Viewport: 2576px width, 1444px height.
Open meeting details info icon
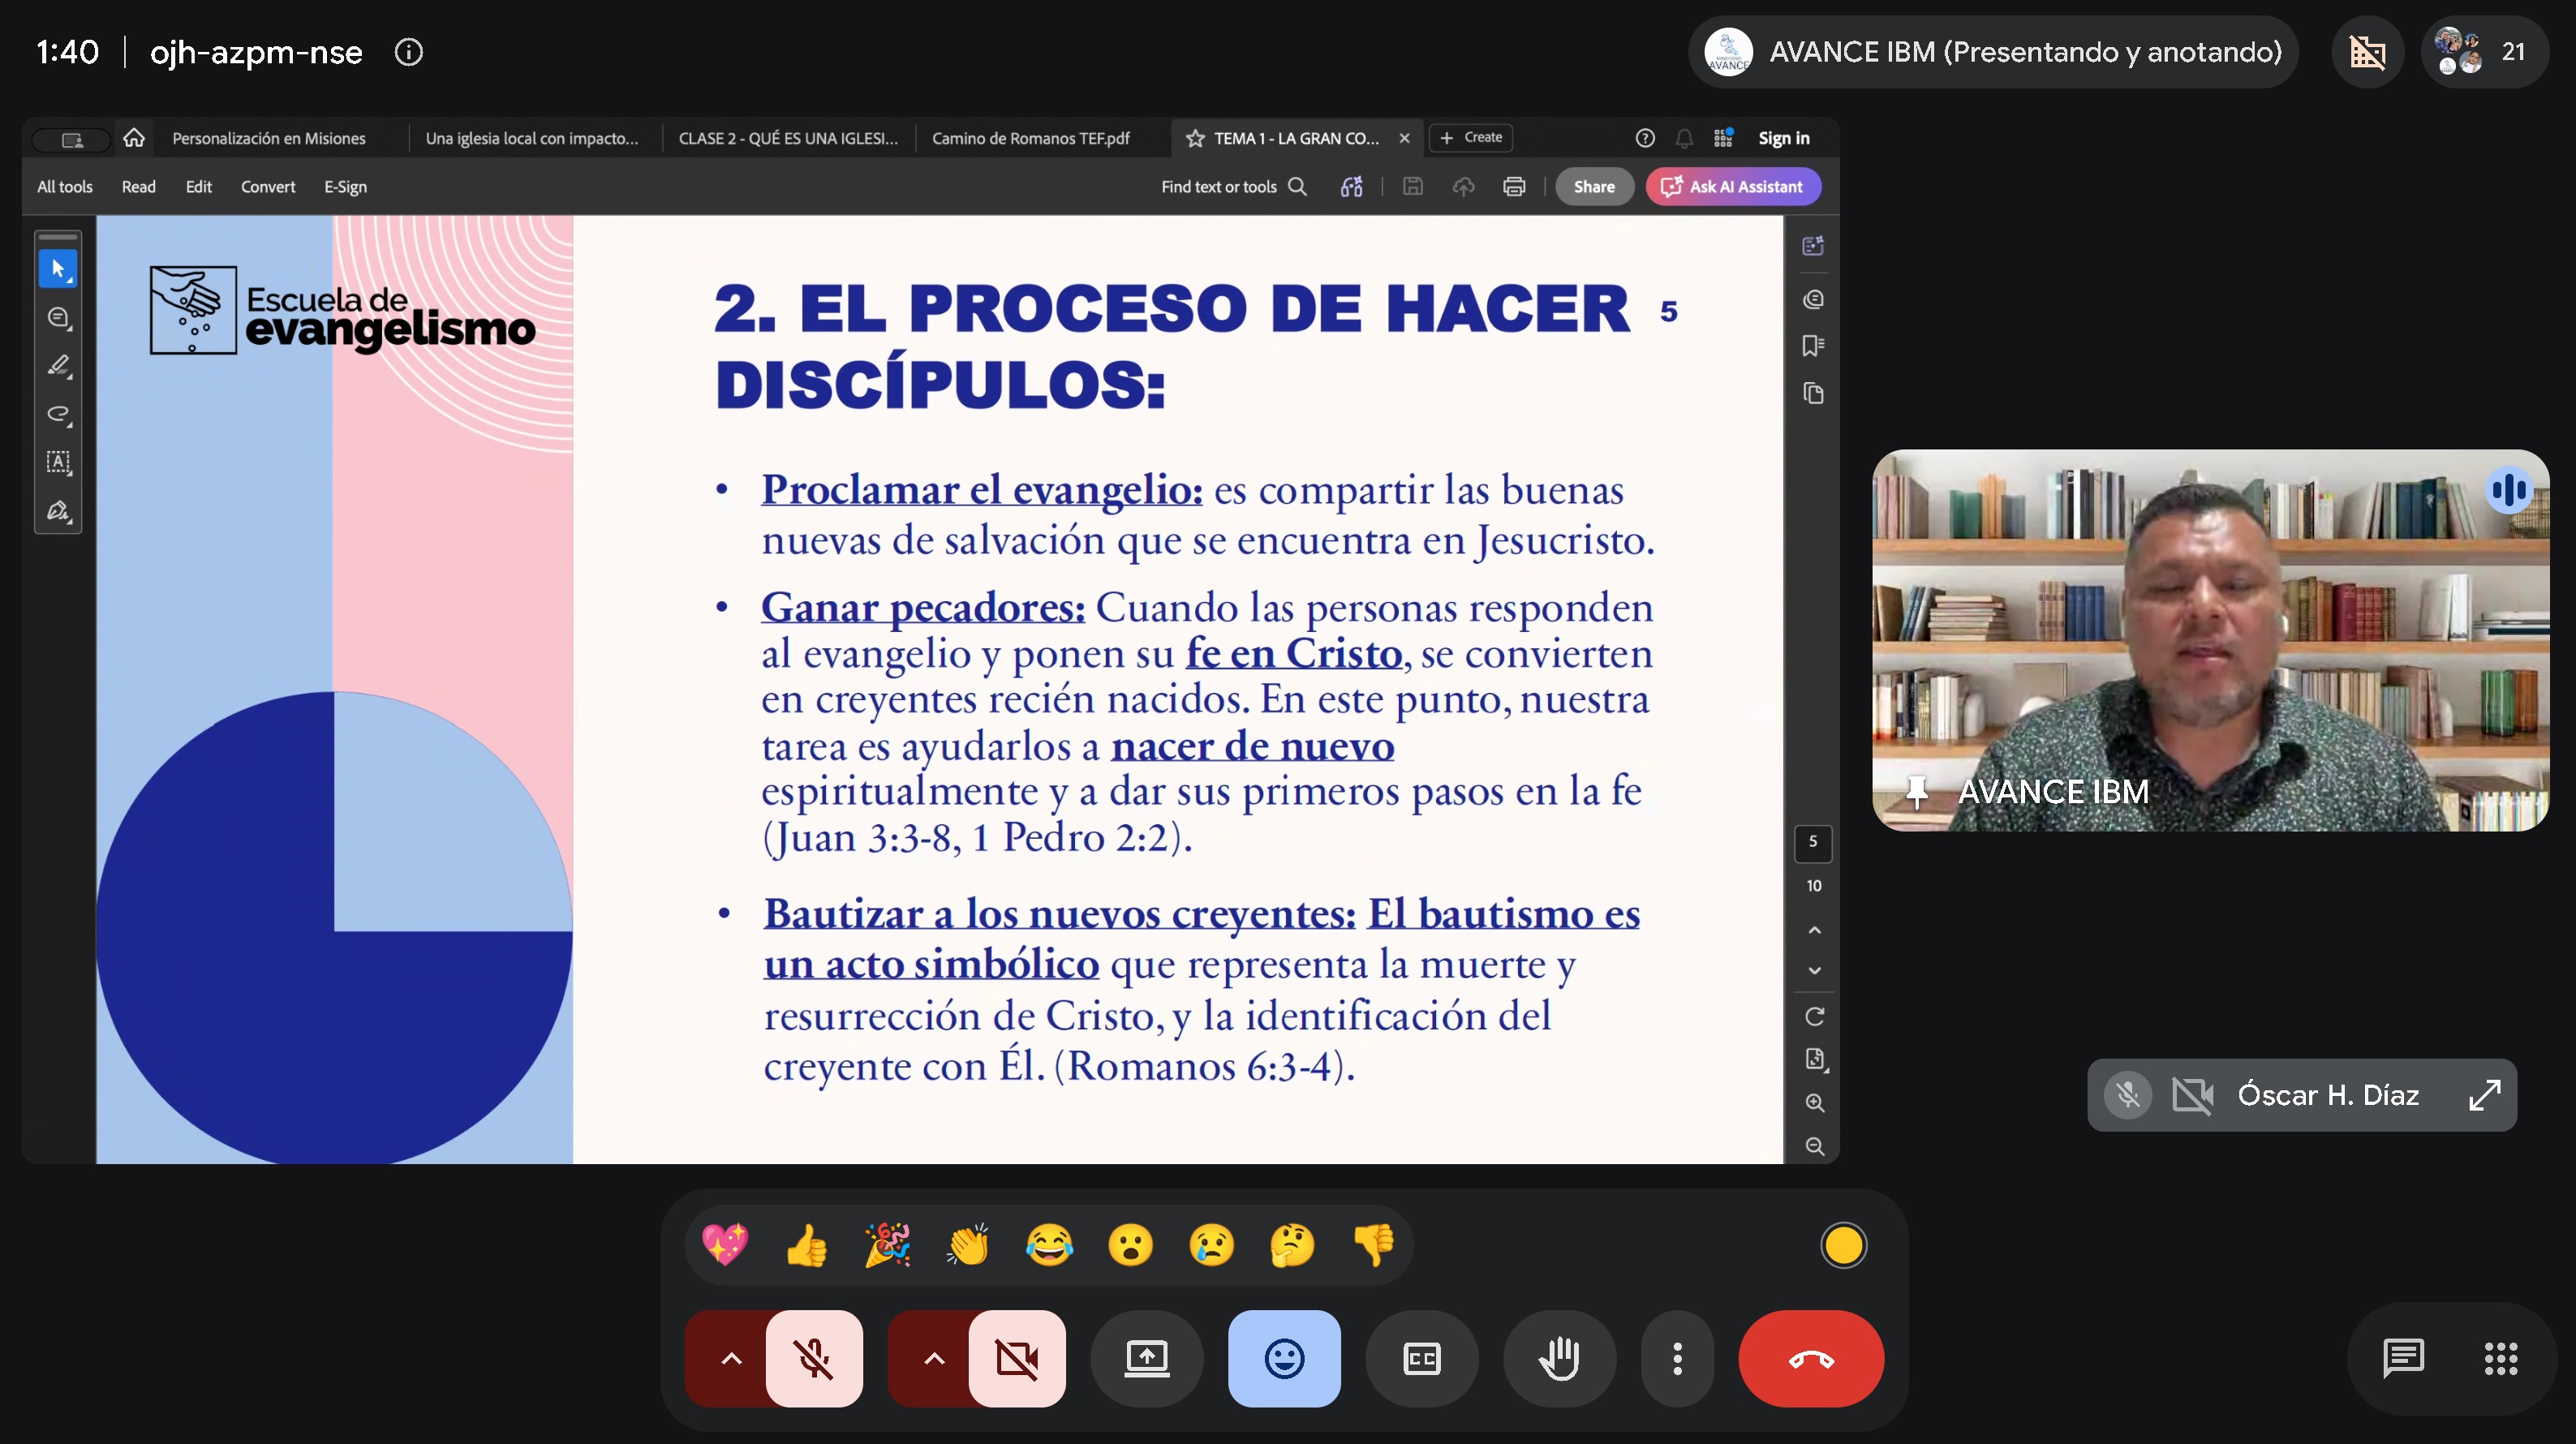point(409,52)
